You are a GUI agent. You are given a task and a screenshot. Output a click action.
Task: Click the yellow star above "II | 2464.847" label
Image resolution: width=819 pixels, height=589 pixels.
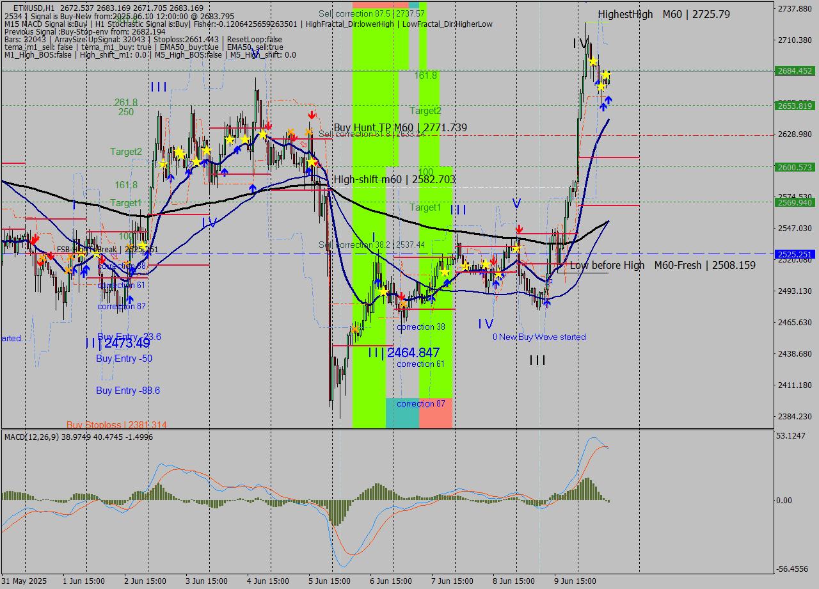click(383, 291)
